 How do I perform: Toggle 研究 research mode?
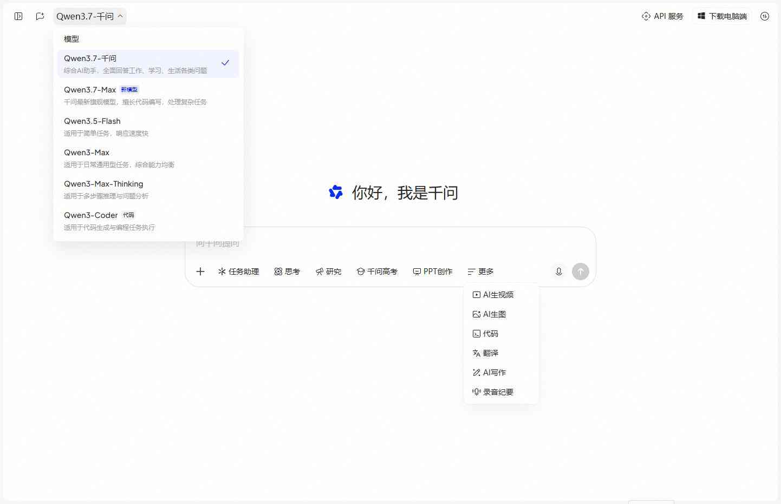tap(329, 271)
